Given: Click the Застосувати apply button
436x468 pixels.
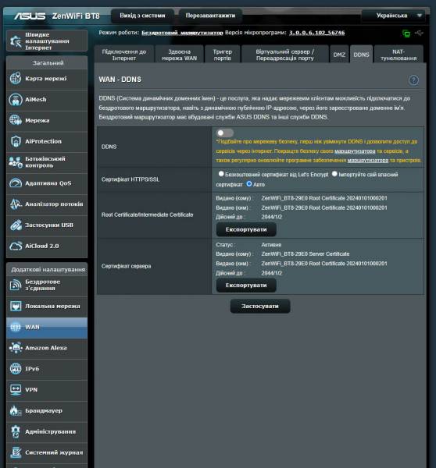Looking at the screenshot, I should pos(260,306).
